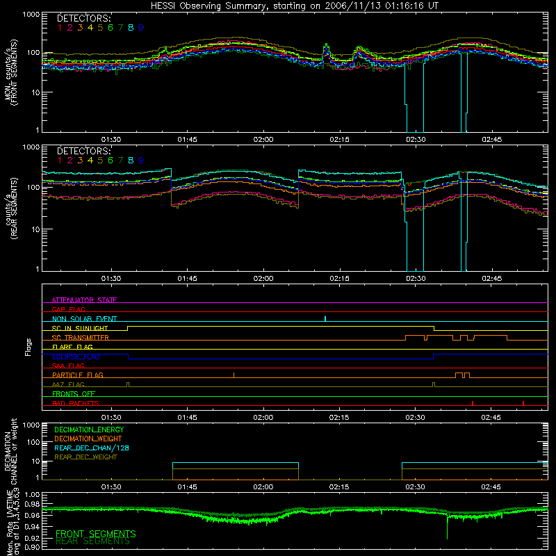
Task: Click the REAR SEGMENTS livetime legend
Action: point(93,541)
